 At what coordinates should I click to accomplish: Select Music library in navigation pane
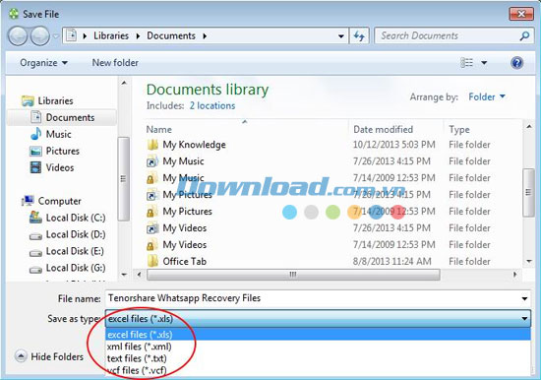pyautogui.click(x=51, y=134)
